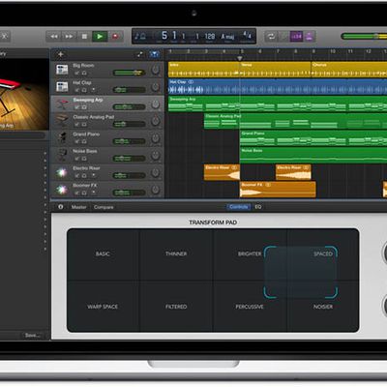Select the Noise Bass track icon
Image resolution: width=387 pixels, height=387 pixels.
pos(62,155)
